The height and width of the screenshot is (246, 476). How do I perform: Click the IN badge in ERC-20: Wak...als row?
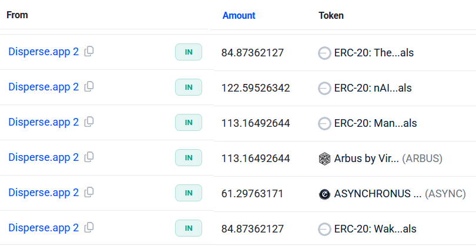(189, 228)
